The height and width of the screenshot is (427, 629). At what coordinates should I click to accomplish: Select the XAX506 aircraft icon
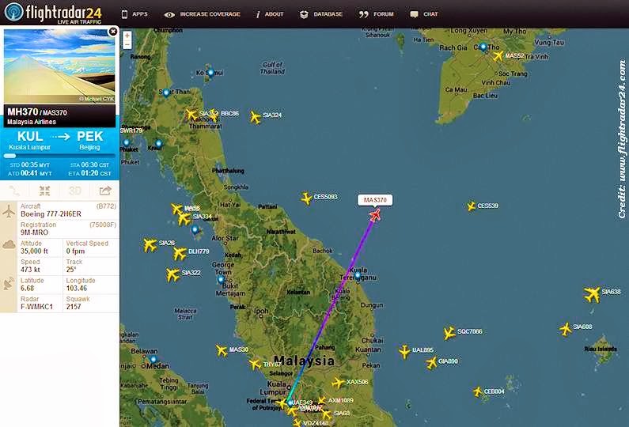pos(338,383)
